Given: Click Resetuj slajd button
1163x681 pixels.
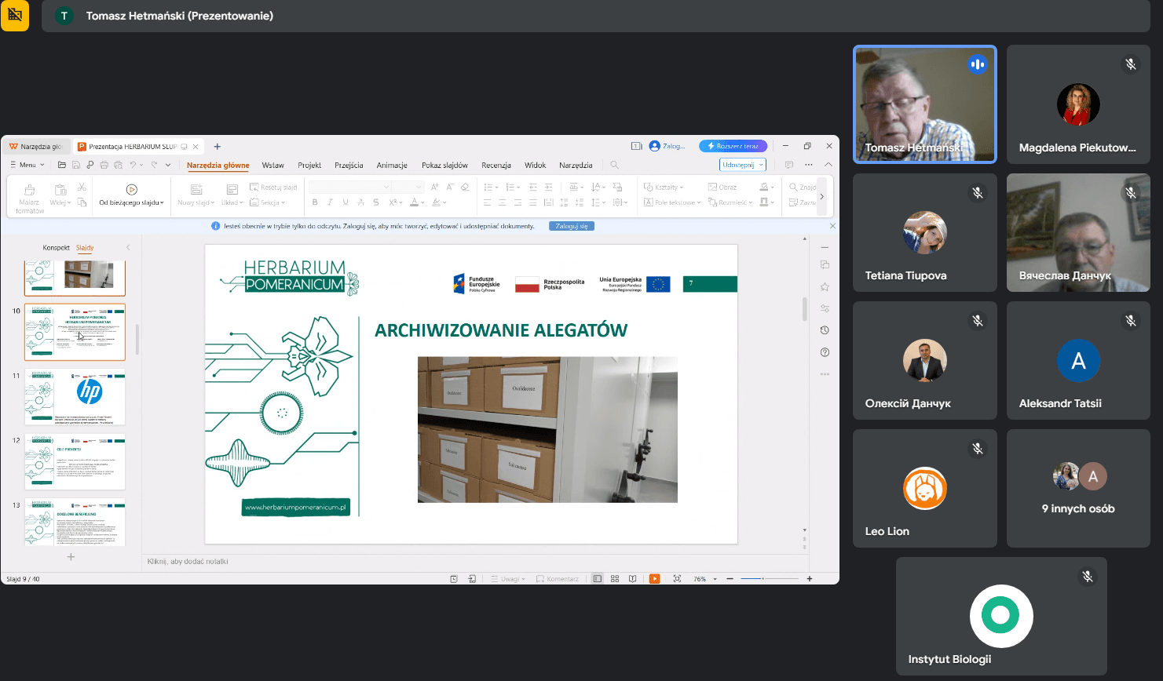Looking at the screenshot, I should coord(273,187).
